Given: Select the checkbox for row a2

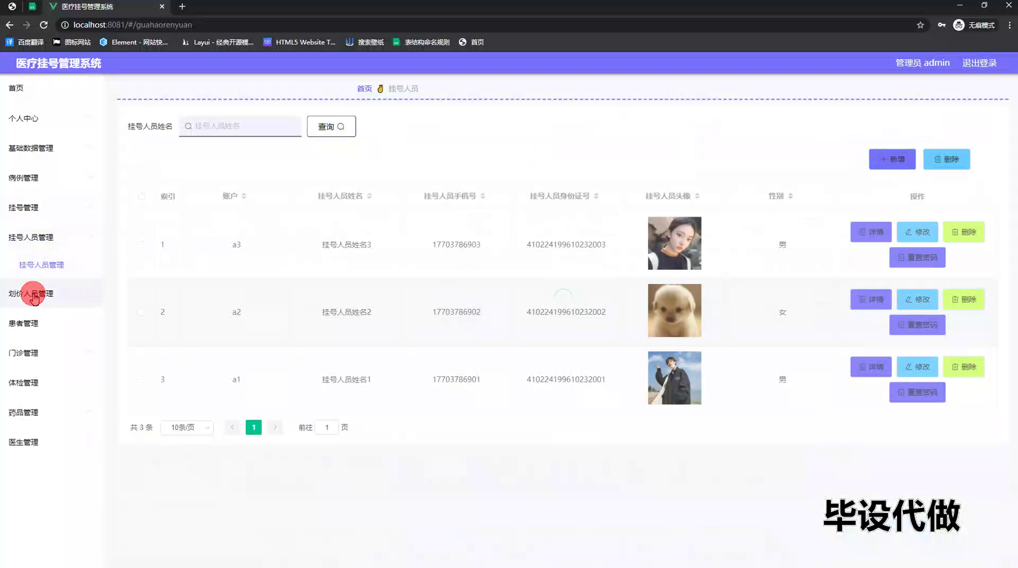Looking at the screenshot, I should tap(142, 312).
